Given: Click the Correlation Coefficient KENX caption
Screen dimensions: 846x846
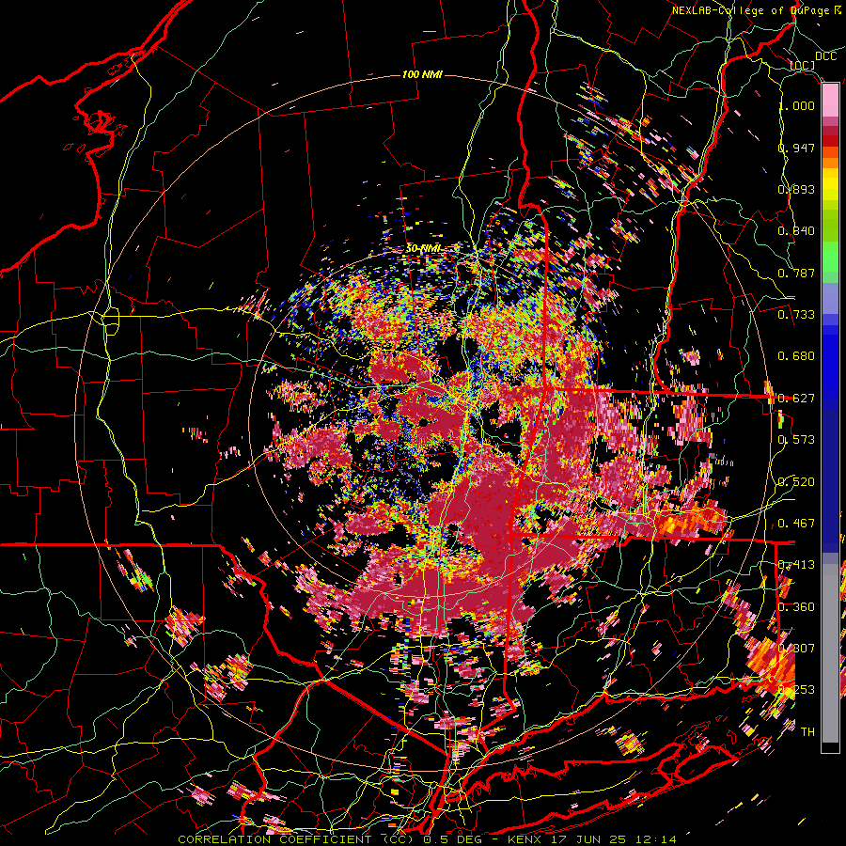Looking at the screenshot, I should pyautogui.click(x=427, y=839).
